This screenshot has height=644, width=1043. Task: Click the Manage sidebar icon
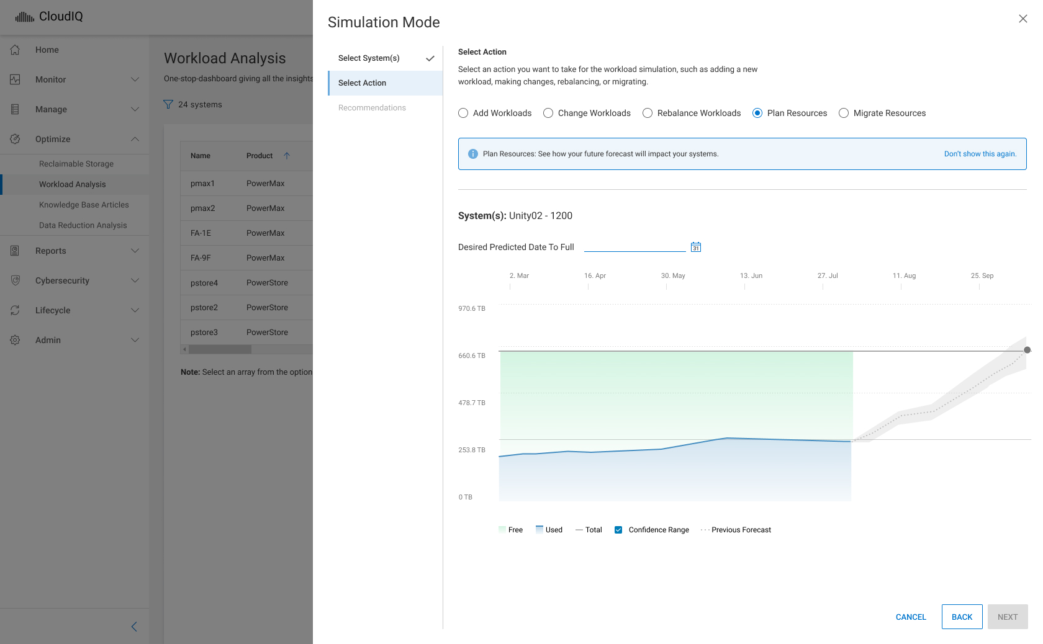16,109
